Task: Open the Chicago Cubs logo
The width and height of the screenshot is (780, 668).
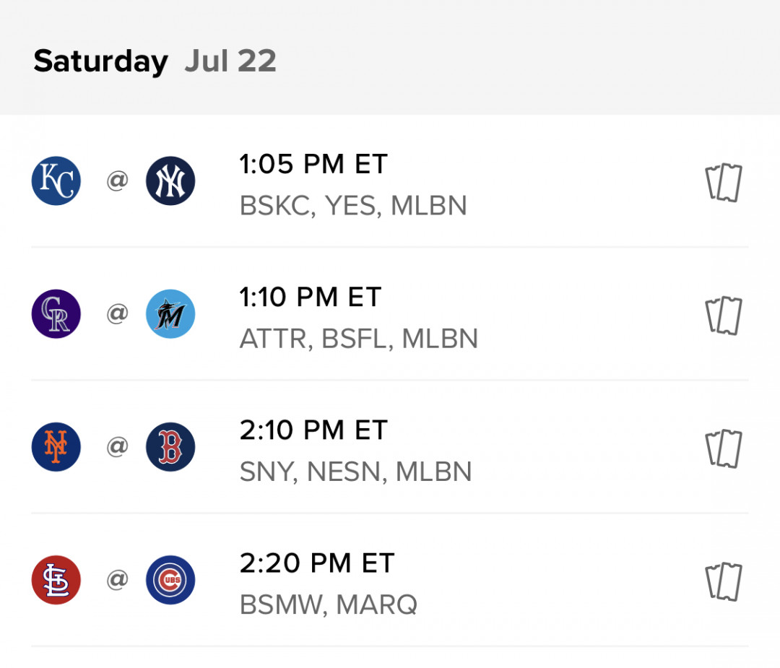Action: pos(170,580)
